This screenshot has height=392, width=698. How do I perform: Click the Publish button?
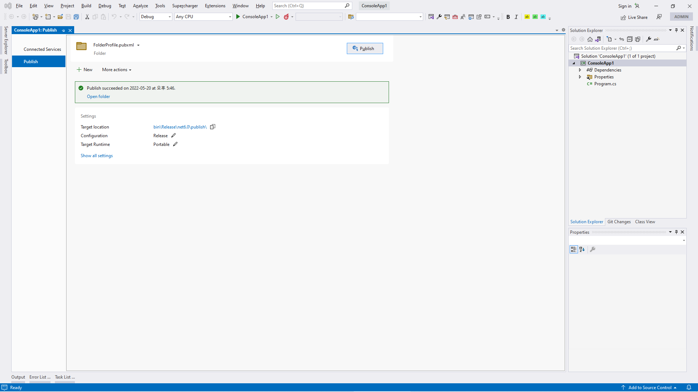click(x=365, y=49)
